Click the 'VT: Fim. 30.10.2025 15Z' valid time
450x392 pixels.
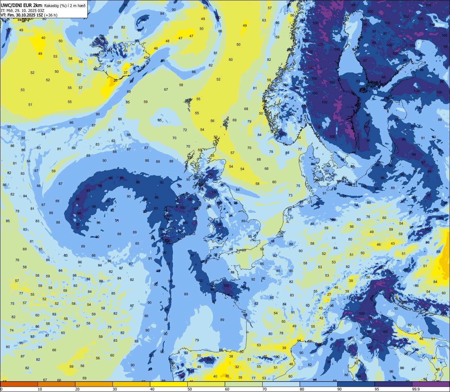pyautogui.click(x=22, y=15)
